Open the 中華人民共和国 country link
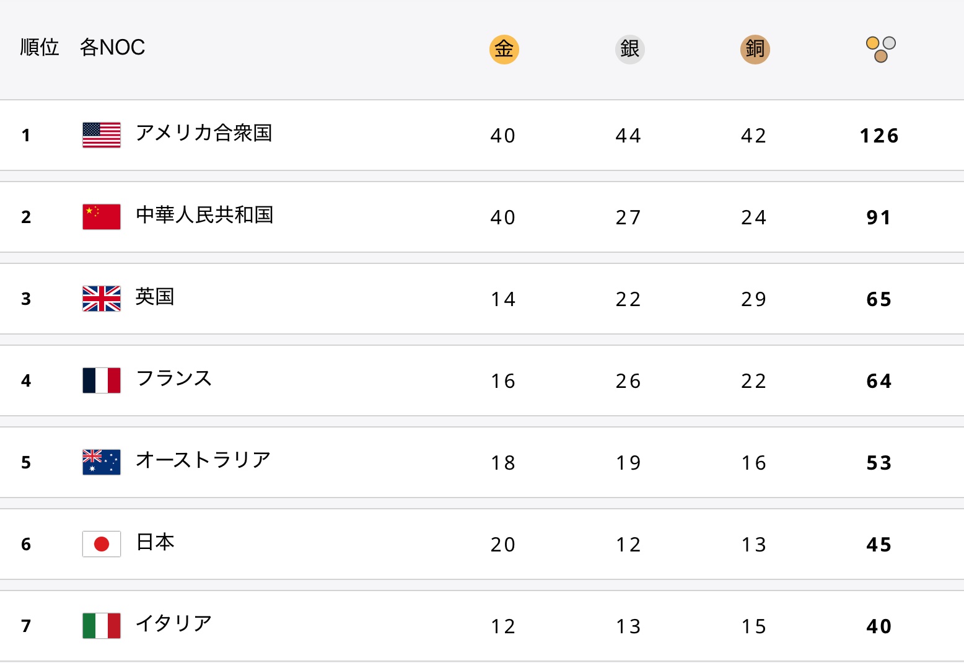Image resolution: width=964 pixels, height=663 pixels. (x=204, y=214)
